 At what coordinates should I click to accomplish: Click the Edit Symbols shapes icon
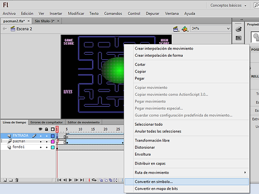point(185,29)
